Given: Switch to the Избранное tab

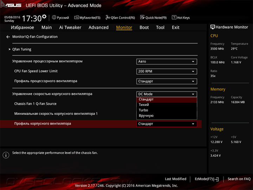Looking at the screenshot, I should pos(22,27).
